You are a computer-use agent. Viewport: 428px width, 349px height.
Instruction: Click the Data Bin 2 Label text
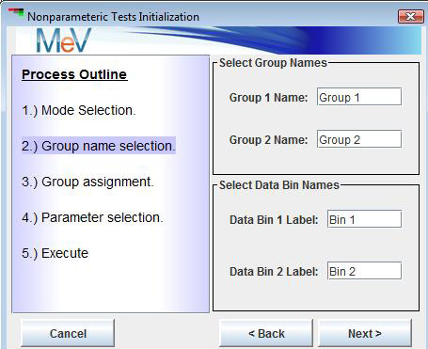click(x=274, y=272)
